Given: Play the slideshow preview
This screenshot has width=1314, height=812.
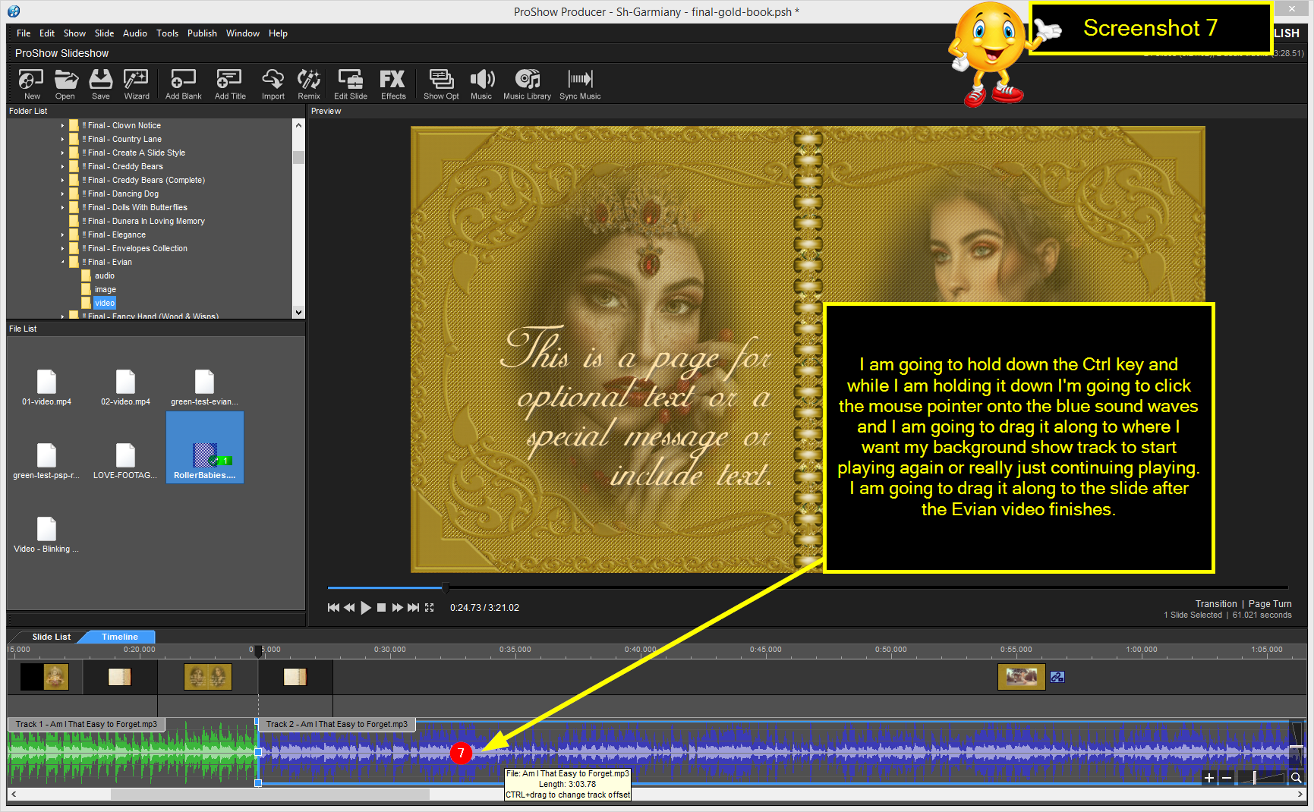Looking at the screenshot, I should click(366, 608).
